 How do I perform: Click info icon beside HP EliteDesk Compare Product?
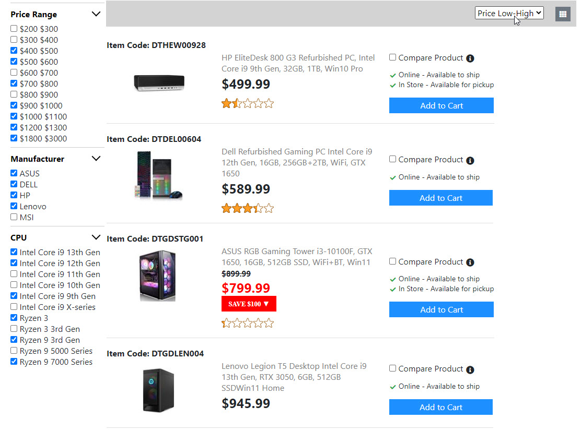(470, 58)
